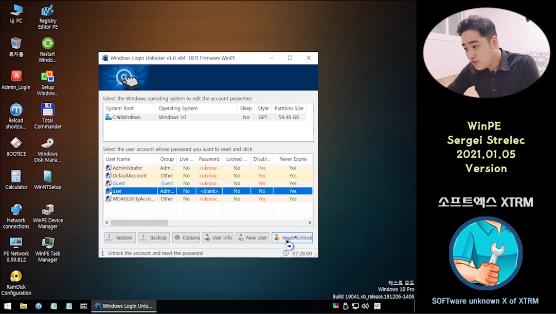Open the Calculator desktop icon

tap(16, 180)
